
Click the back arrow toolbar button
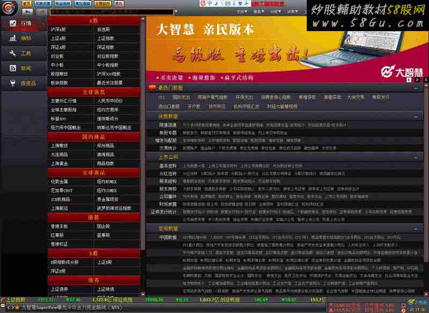[27, 11]
